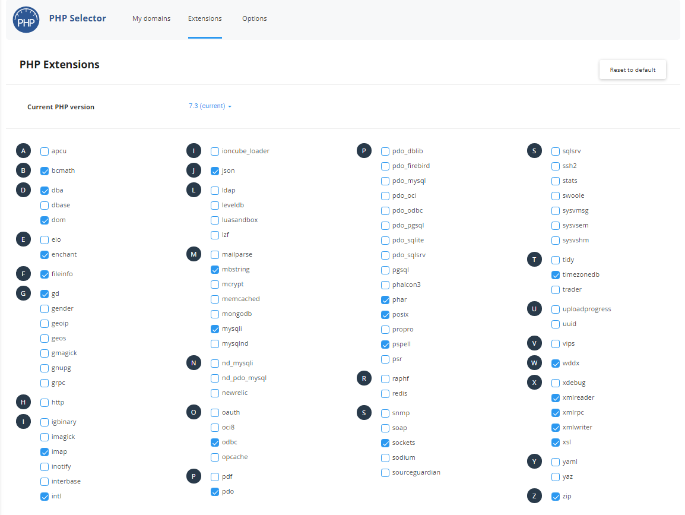Image resolution: width=685 pixels, height=515 pixels.
Task: Enable the memcached extension
Action: coord(215,299)
